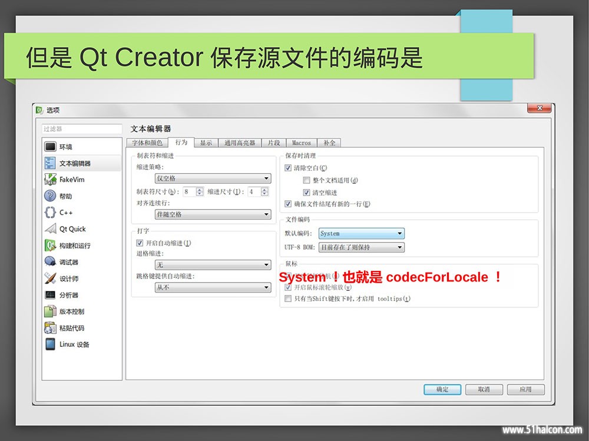Click the 帮助 question mark icon
Viewport: 589px width, 441px height.
[50, 195]
